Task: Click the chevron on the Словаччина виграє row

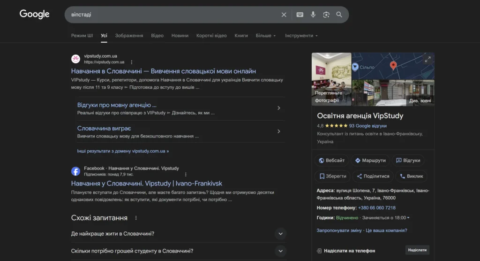Action: (278, 131)
